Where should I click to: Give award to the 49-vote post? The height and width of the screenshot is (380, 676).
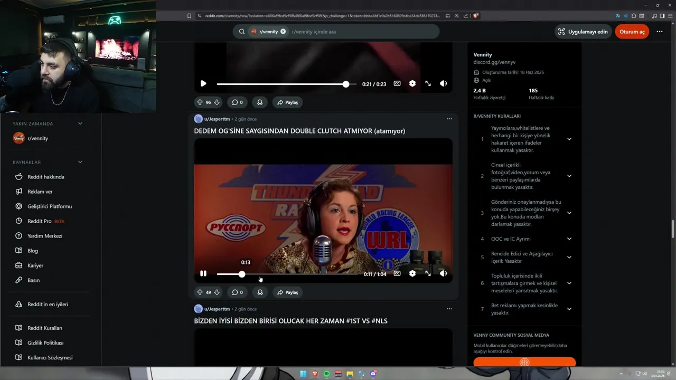(x=260, y=292)
